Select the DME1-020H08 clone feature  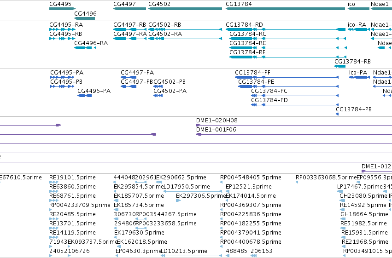click(294, 125)
